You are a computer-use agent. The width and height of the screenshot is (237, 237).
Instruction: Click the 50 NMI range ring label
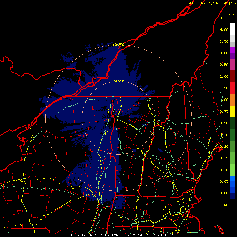[x=118, y=81]
